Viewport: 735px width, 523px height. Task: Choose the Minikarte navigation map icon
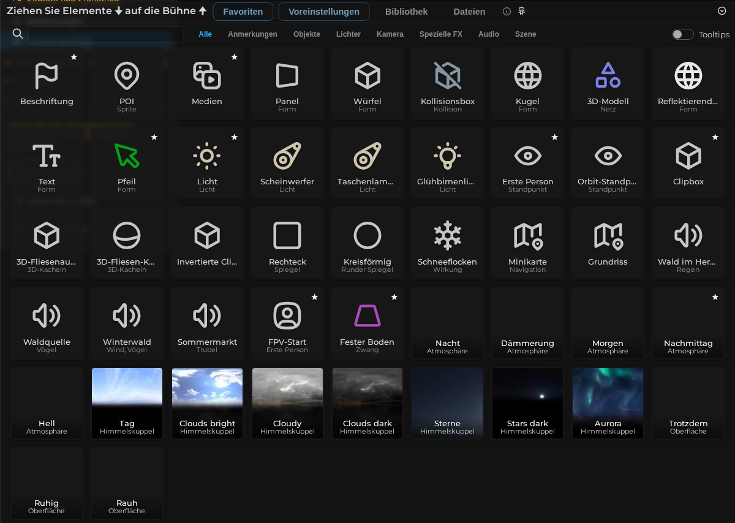click(527, 236)
